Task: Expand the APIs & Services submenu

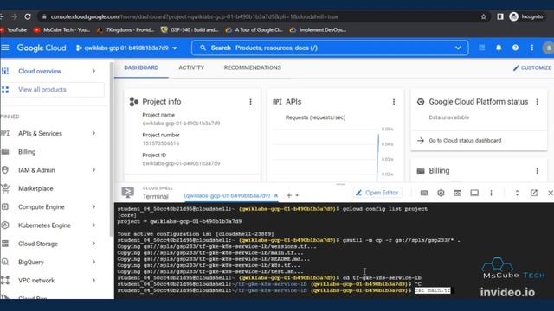Action: pos(93,133)
